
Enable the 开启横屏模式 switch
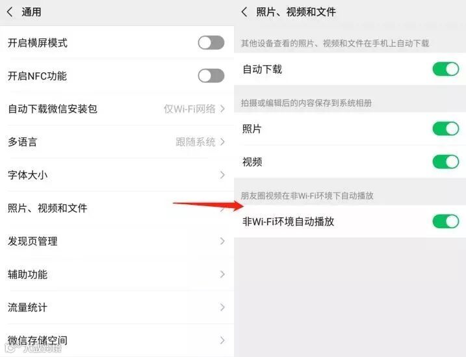point(211,43)
